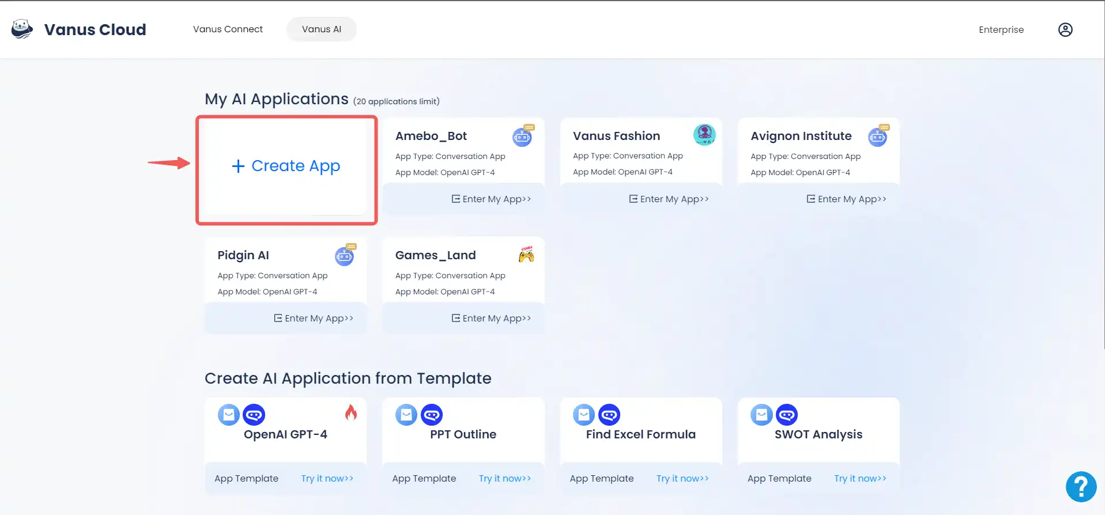This screenshot has width=1105, height=515.
Task: Click the mail icon on PPT Outline template
Action: tap(406, 415)
